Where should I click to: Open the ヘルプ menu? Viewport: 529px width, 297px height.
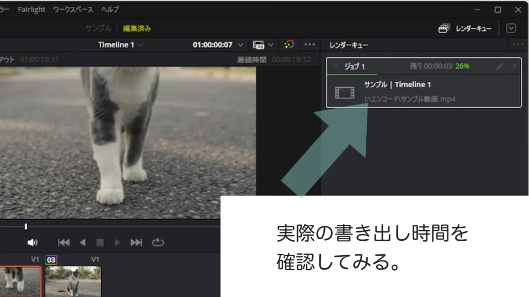tap(110, 9)
